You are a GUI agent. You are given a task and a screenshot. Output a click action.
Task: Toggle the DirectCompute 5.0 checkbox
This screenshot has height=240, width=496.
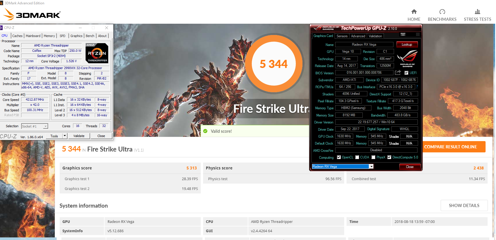tap(389, 157)
